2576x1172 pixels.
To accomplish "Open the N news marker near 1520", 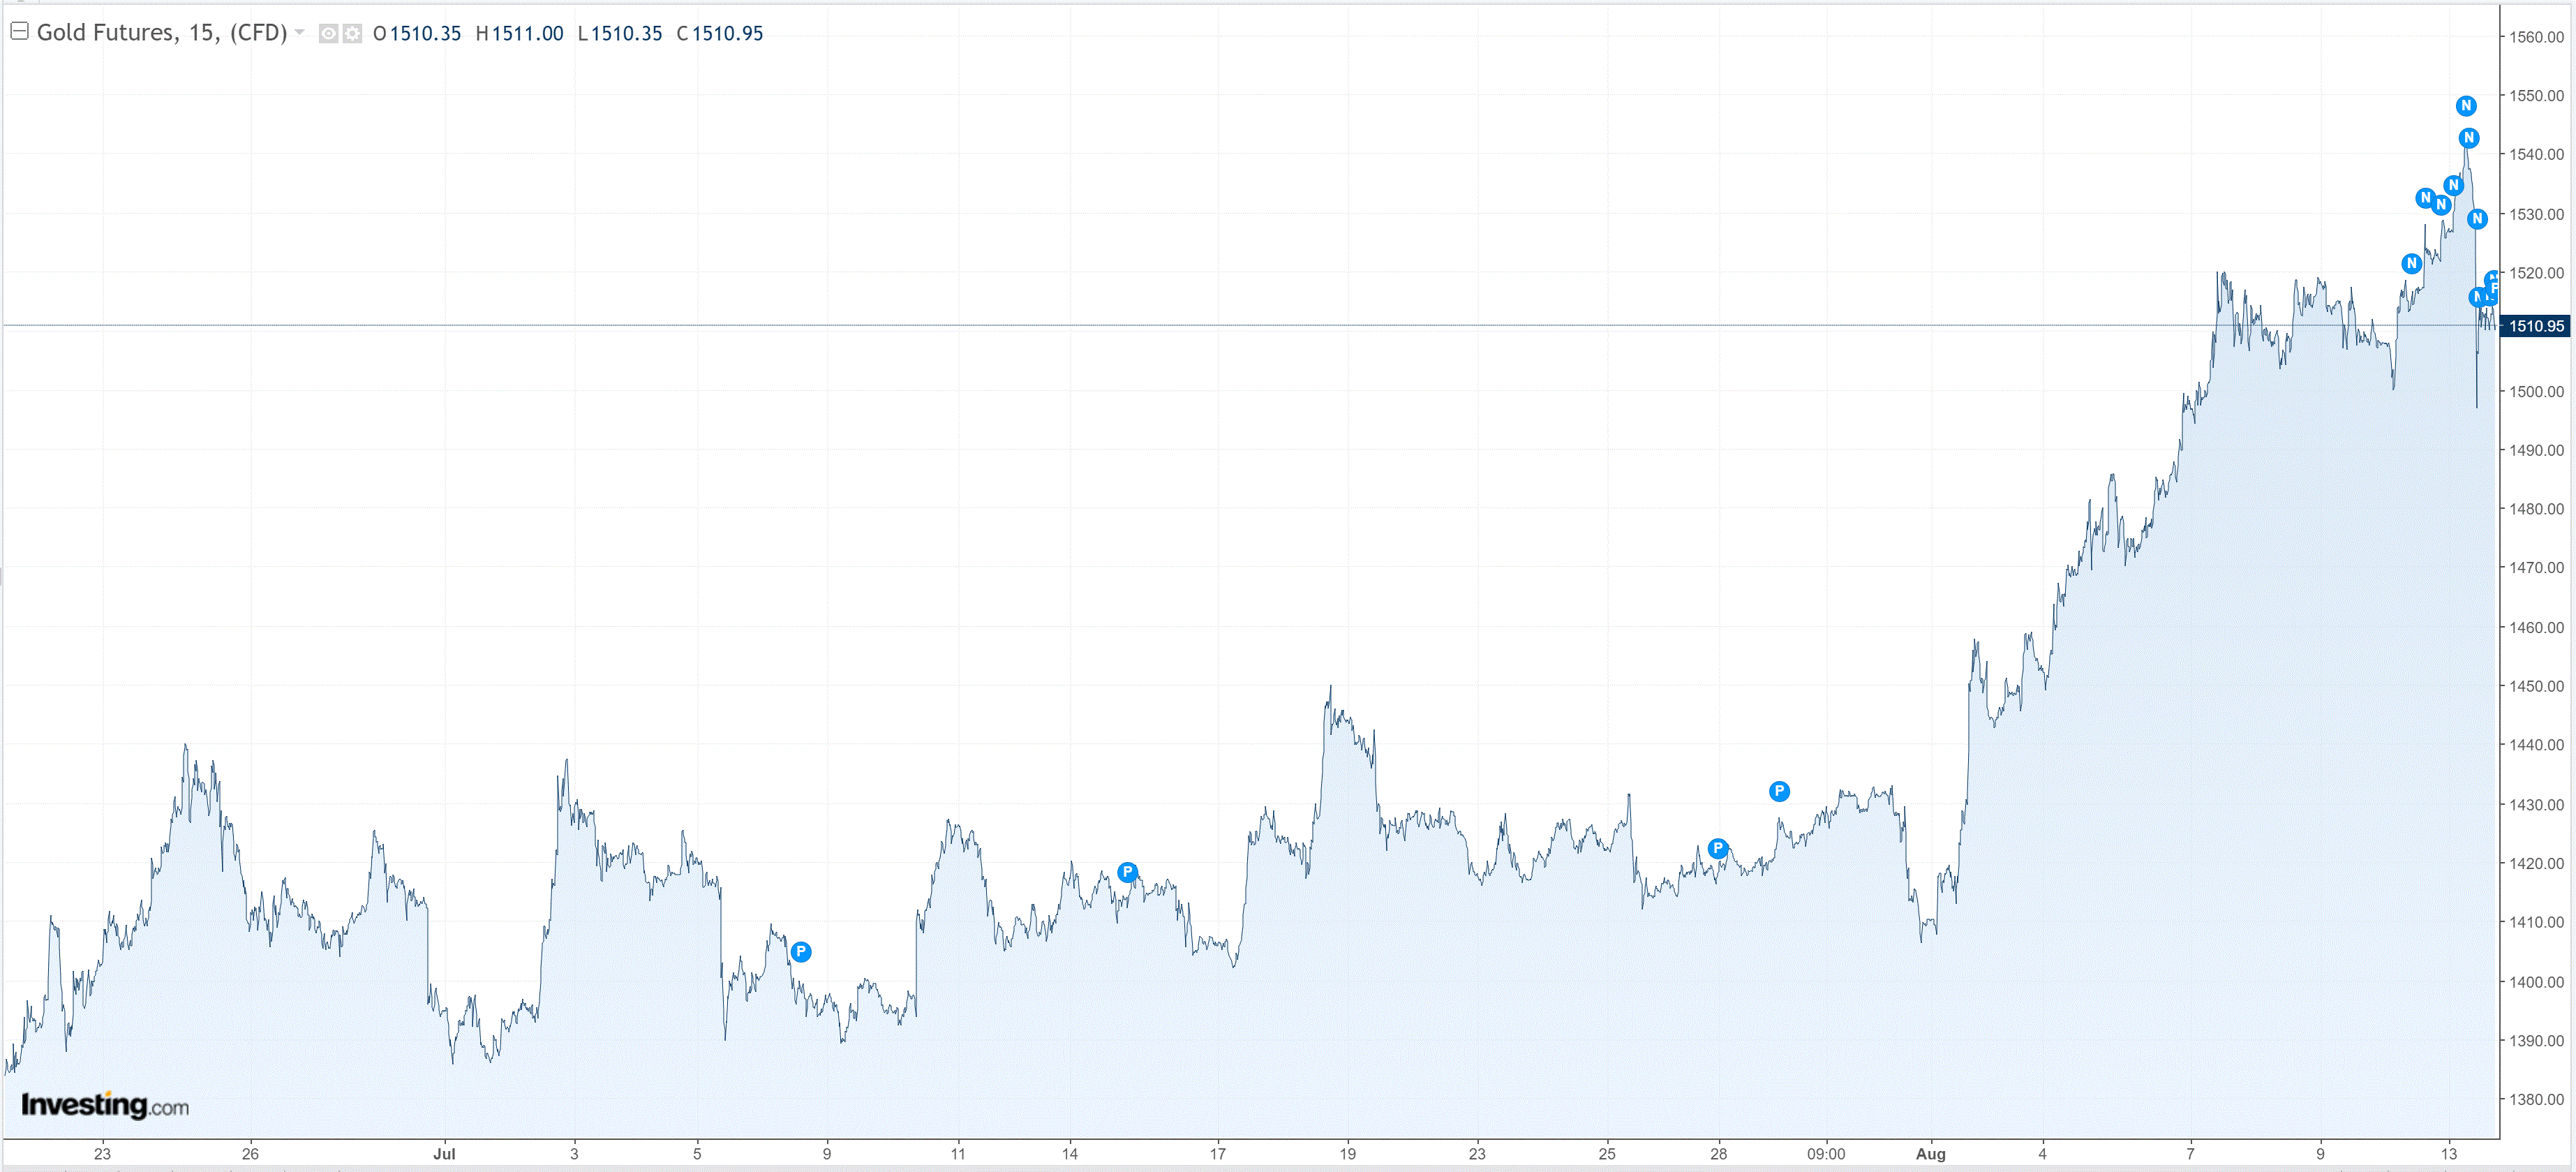I will pyautogui.click(x=2411, y=264).
